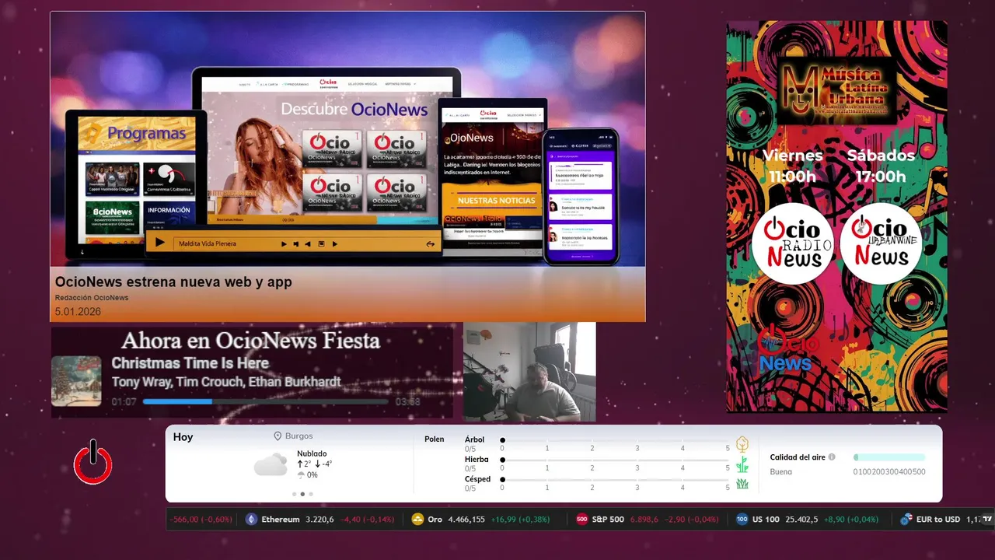The image size is (995, 560).
Task: Click artists Tony Wray, Tim Crouch, Ethan Burkhardt
Action: click(226, 382)
